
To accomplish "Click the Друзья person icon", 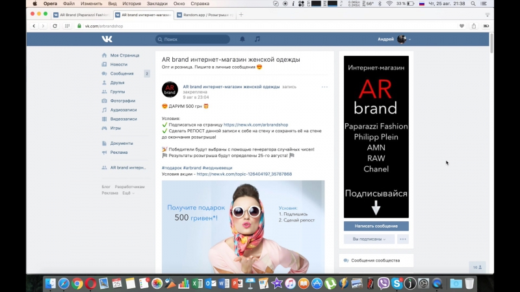I will [x=104, y=82].
